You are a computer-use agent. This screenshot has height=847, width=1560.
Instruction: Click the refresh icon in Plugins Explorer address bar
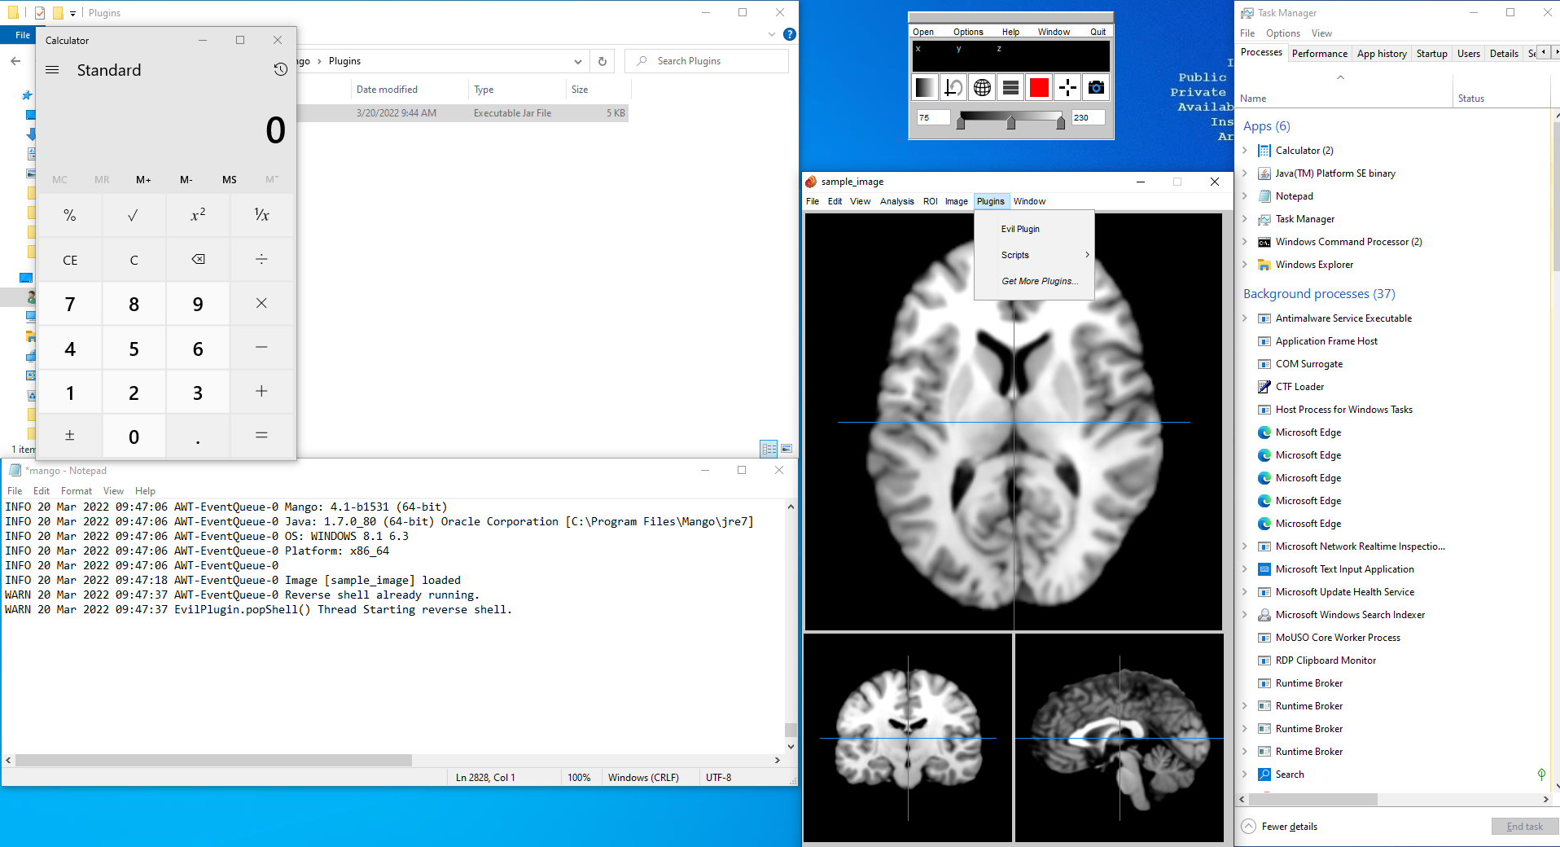[x=603, y=61]
